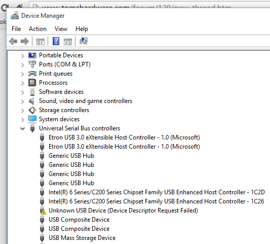Screen dimensions: 270x244
Task: Click the Print queues printer icon
Action: 32,74
